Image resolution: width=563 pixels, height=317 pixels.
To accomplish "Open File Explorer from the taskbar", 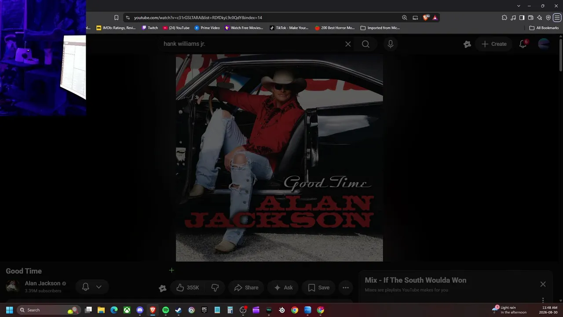I will click(101, 310).
